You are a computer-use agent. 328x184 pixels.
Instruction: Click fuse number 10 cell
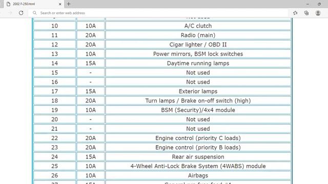click(x=55, y=26)
